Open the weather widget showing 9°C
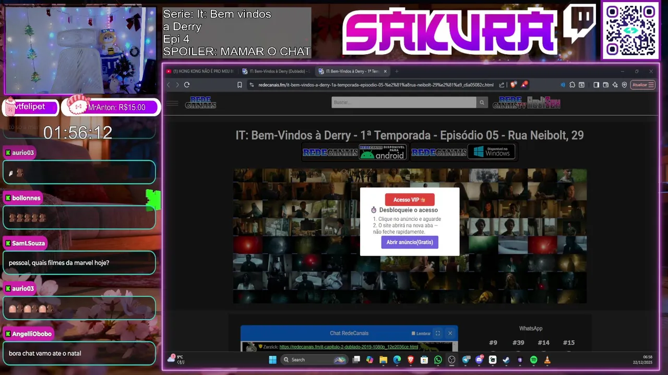 coord(176,359)
